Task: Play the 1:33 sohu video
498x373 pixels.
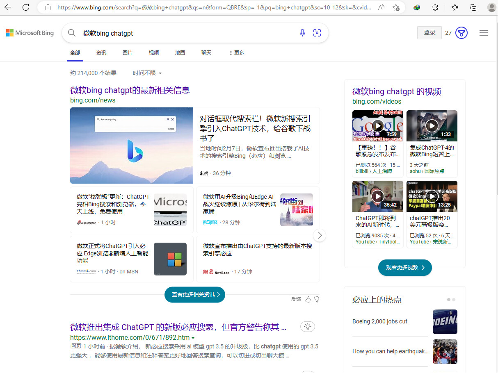Action: pyautogui.click(x=432, y=126)
